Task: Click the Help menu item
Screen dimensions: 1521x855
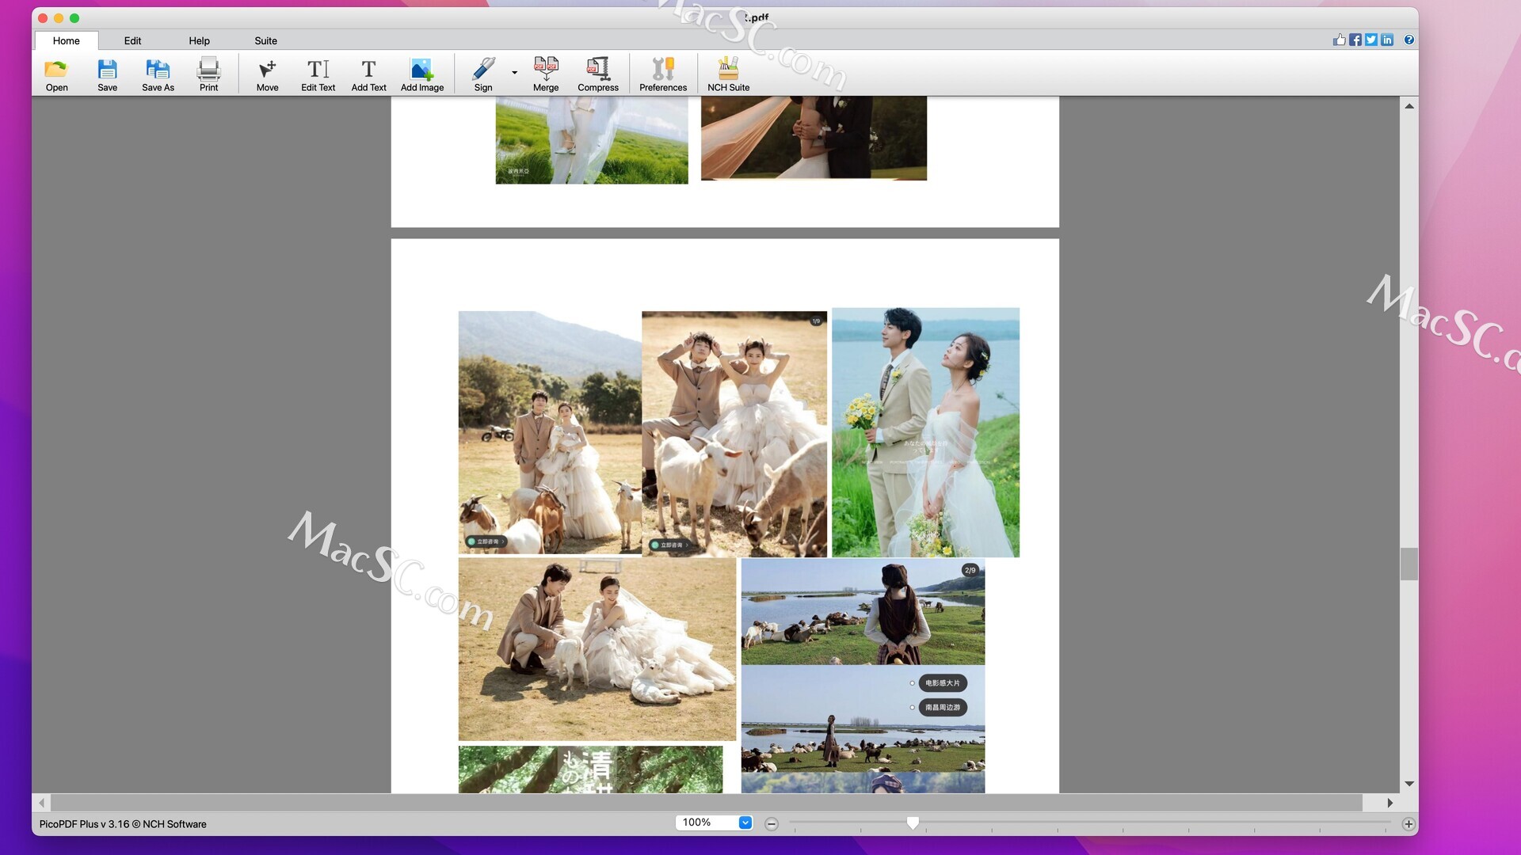Action: pyautogui.click(x=199, y=40)
